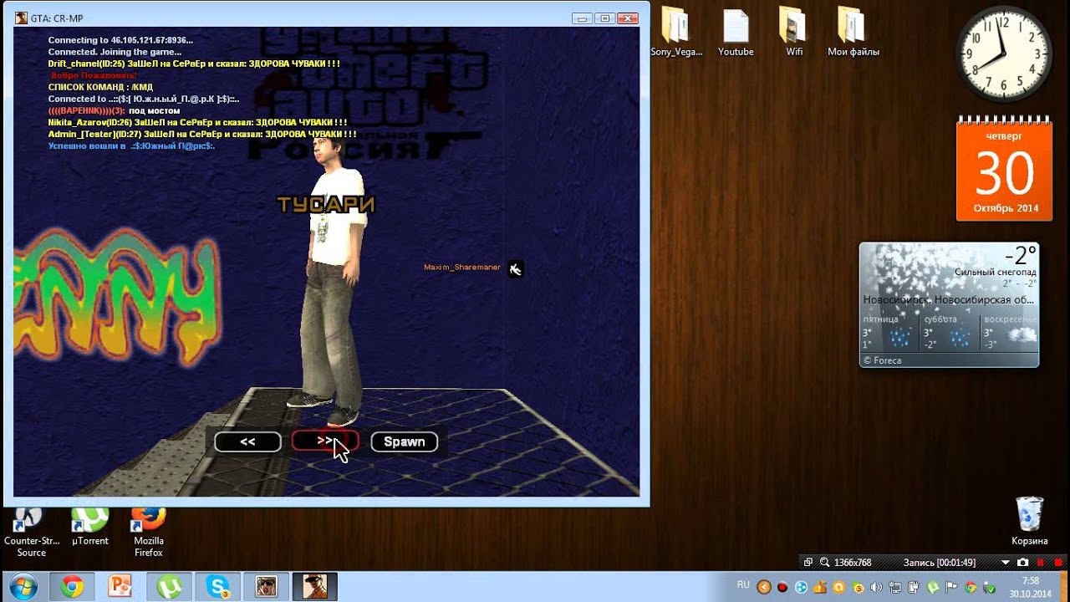Select the active GTA CR-MP taskbar item

[x=315, y=588]
